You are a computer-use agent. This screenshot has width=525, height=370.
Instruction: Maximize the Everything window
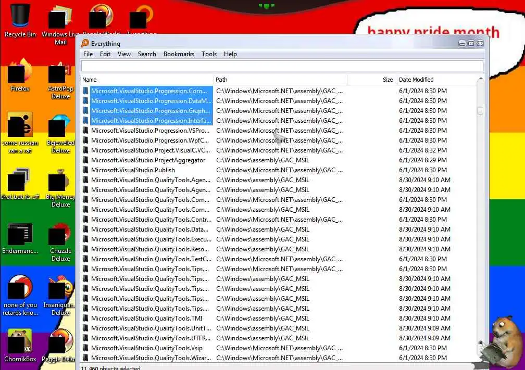pos(471,44)
